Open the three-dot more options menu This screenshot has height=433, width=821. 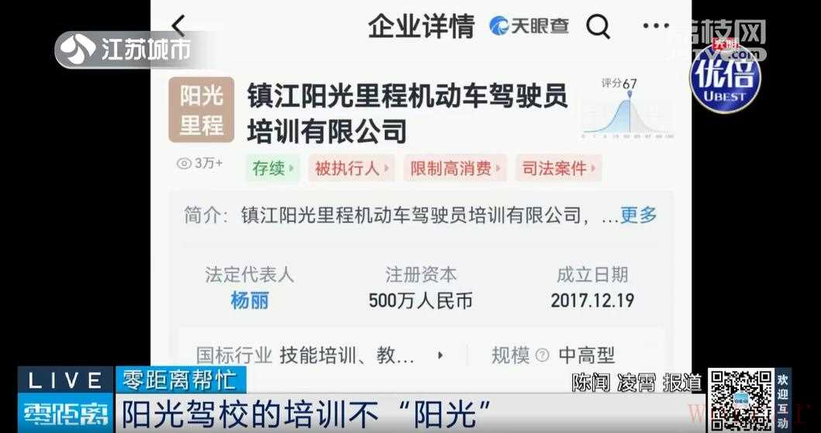[x=656, y=26]
